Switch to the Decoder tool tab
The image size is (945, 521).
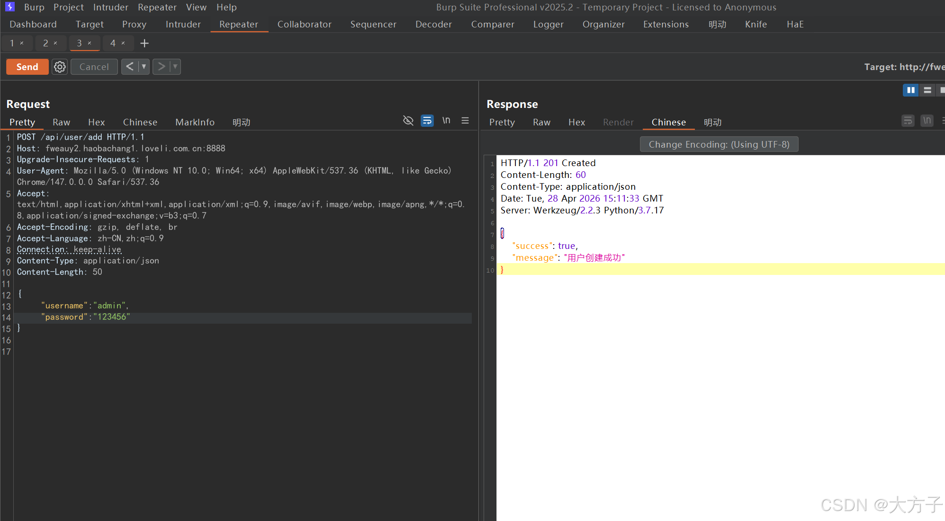433,24
